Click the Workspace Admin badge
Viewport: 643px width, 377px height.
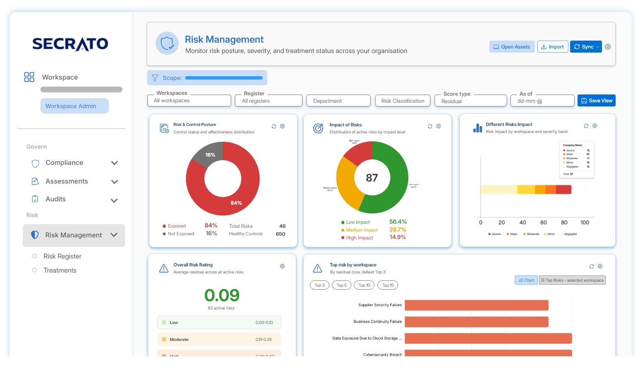pyautogui.click(x=75, y=106)
